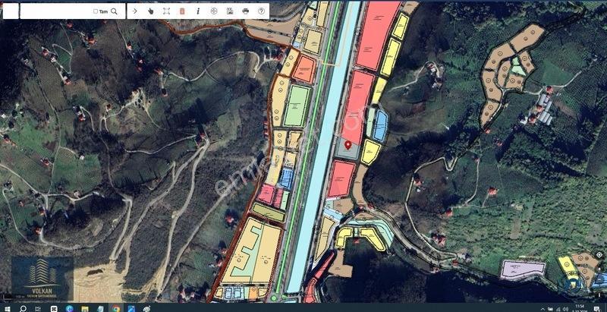
Task: Open the blue pencil app on taskbar
Action: pyautogui.click(x=131, y=308)
